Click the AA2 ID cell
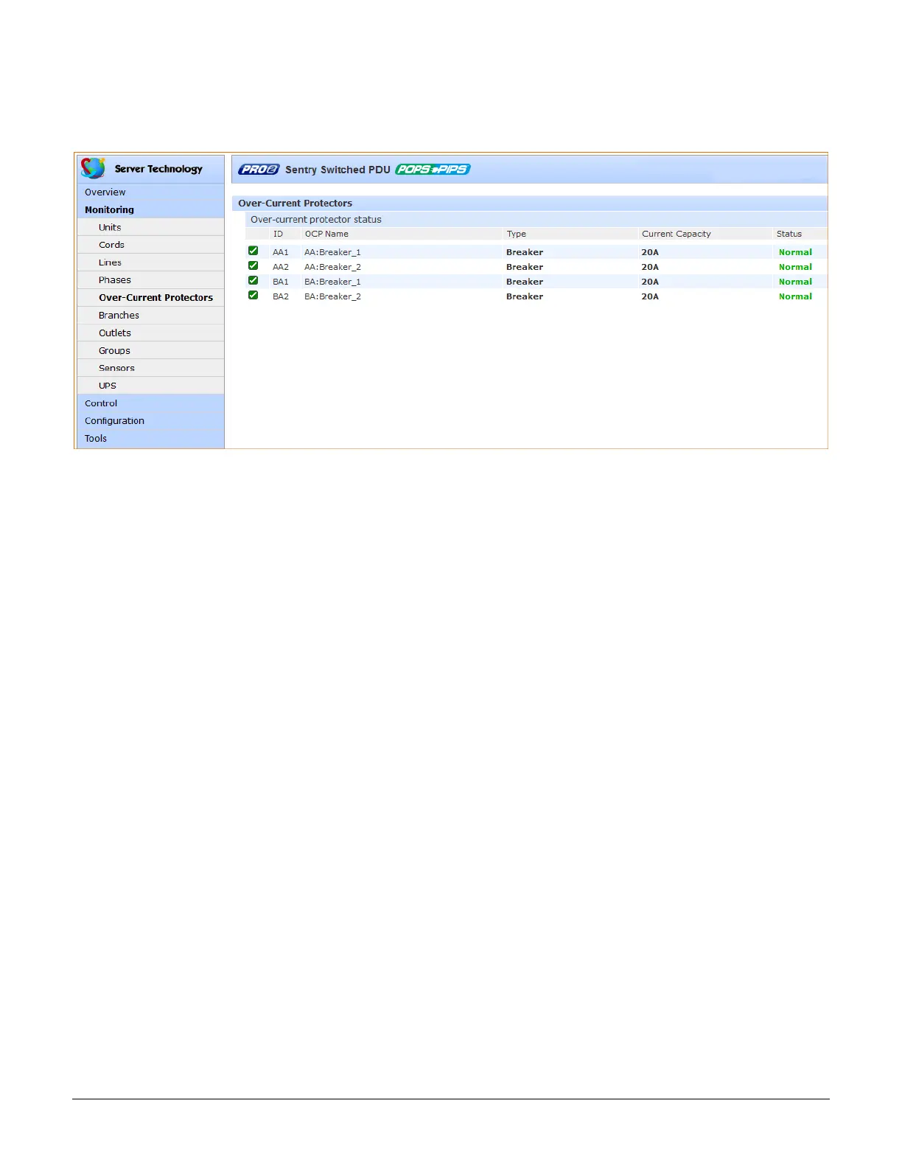The width and height of the screenshot is (902, 1168). click(x=281, y=267)
